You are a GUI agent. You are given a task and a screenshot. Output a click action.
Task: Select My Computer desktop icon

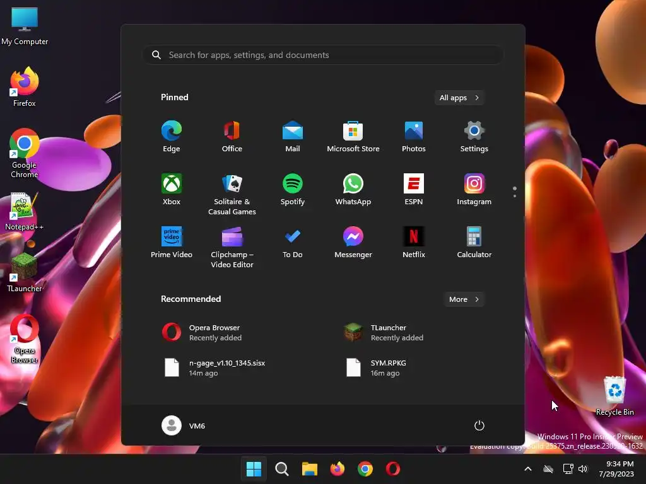(x=25, y=26)
